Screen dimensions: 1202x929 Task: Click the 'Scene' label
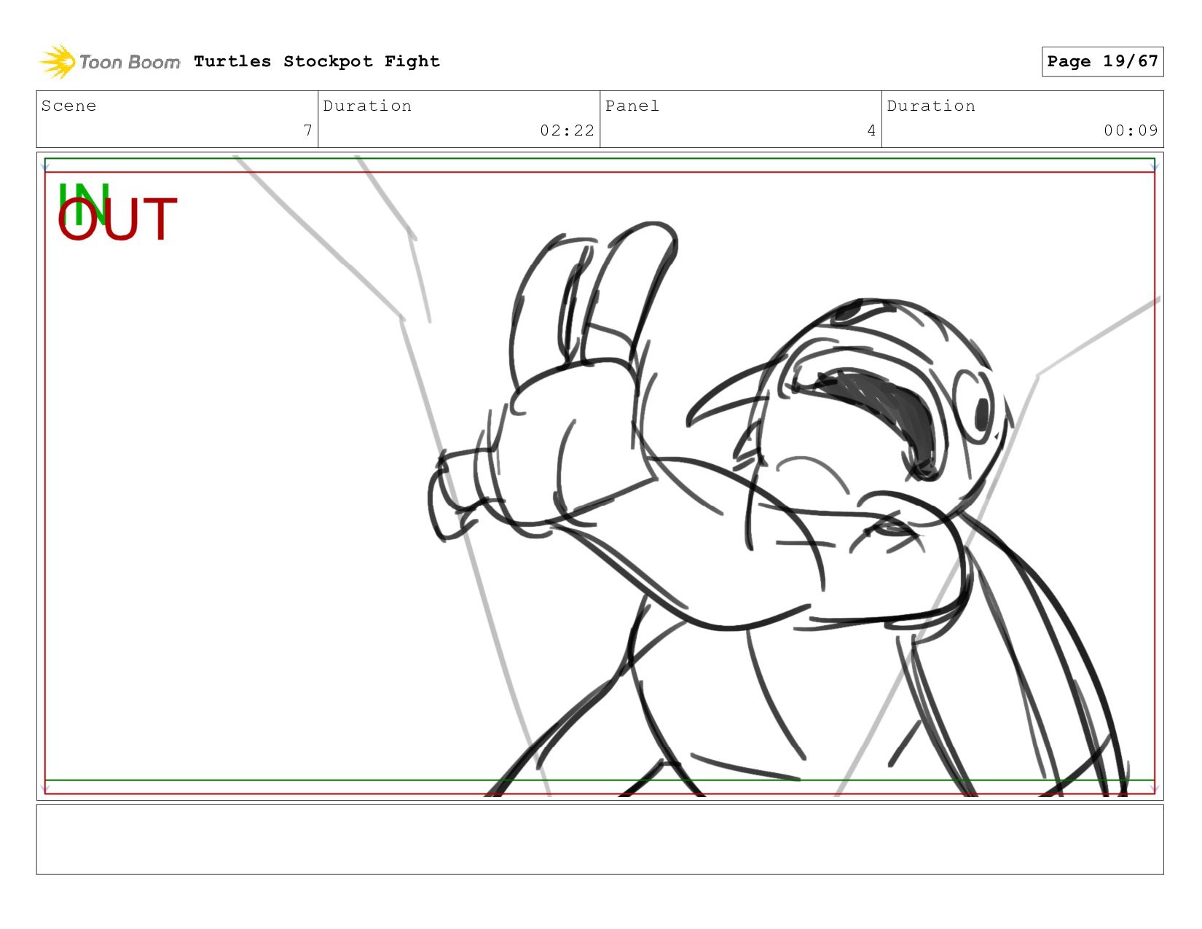click(68, 106)
